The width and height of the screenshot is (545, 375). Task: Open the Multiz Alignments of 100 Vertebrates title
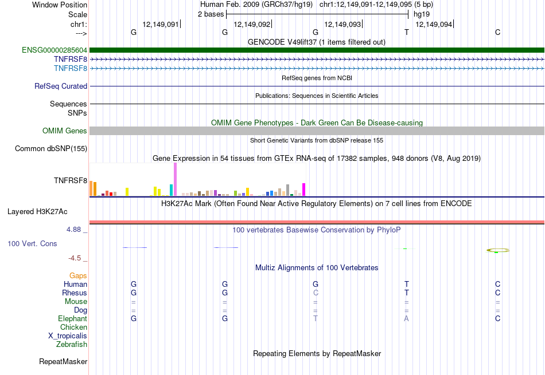317,267
